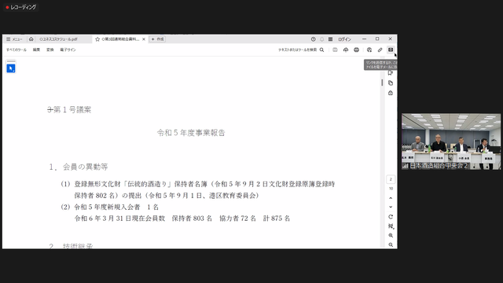Click the send by email envelope icon
This screenshot has width=503, height=283.
pyautogui.click(x=391, y=50)
